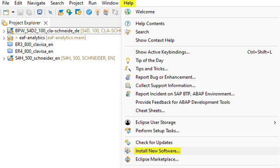Expand the BPW_S4D2_100_cla-schneide_de project

point(4,31)
